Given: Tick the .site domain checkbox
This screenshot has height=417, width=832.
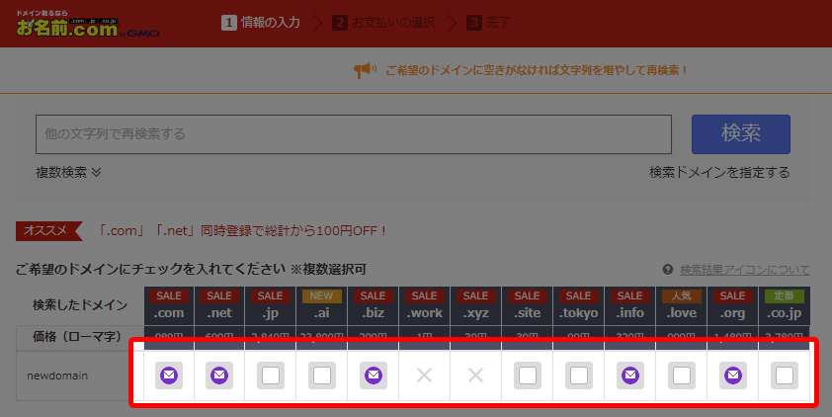Looking at the screenshot, I should 528,375.
